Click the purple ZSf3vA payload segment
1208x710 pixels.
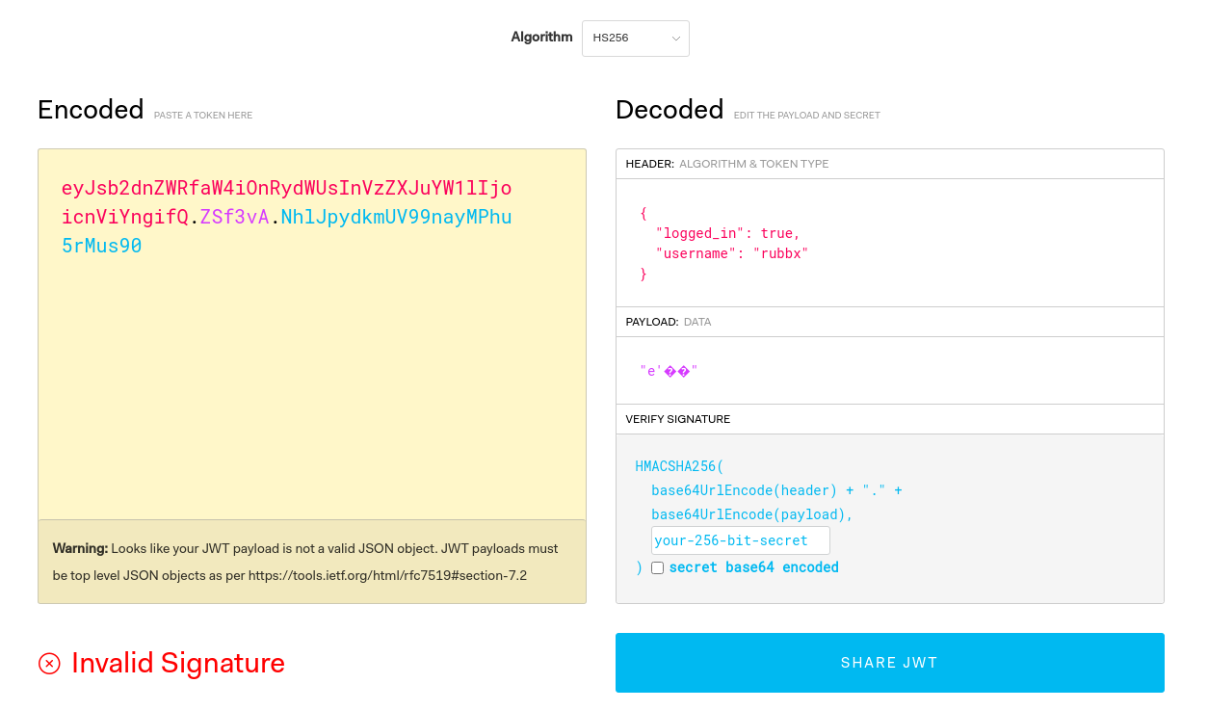click(x=234, y=217)
